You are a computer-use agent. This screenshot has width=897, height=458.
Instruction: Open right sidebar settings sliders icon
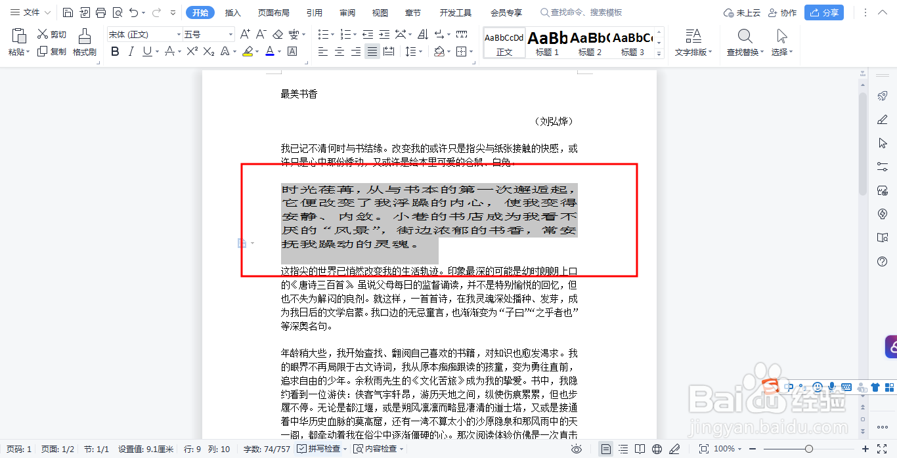[883, 167]
